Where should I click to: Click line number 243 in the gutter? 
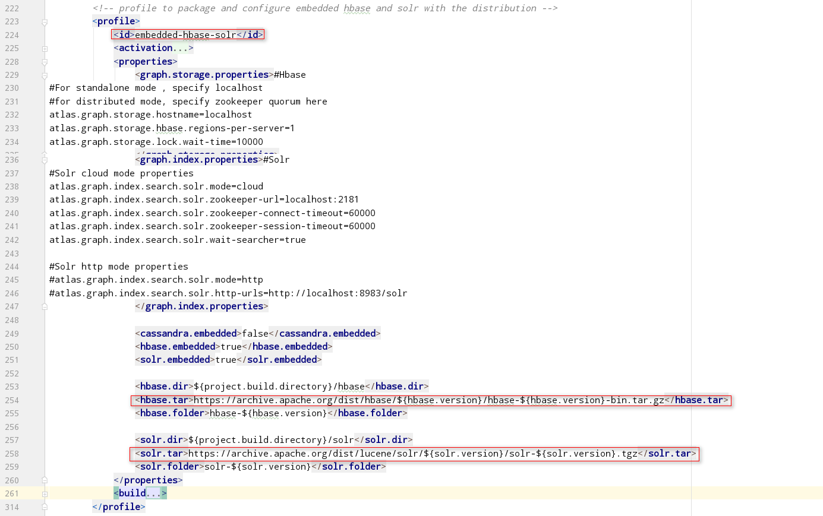point(12,254)
